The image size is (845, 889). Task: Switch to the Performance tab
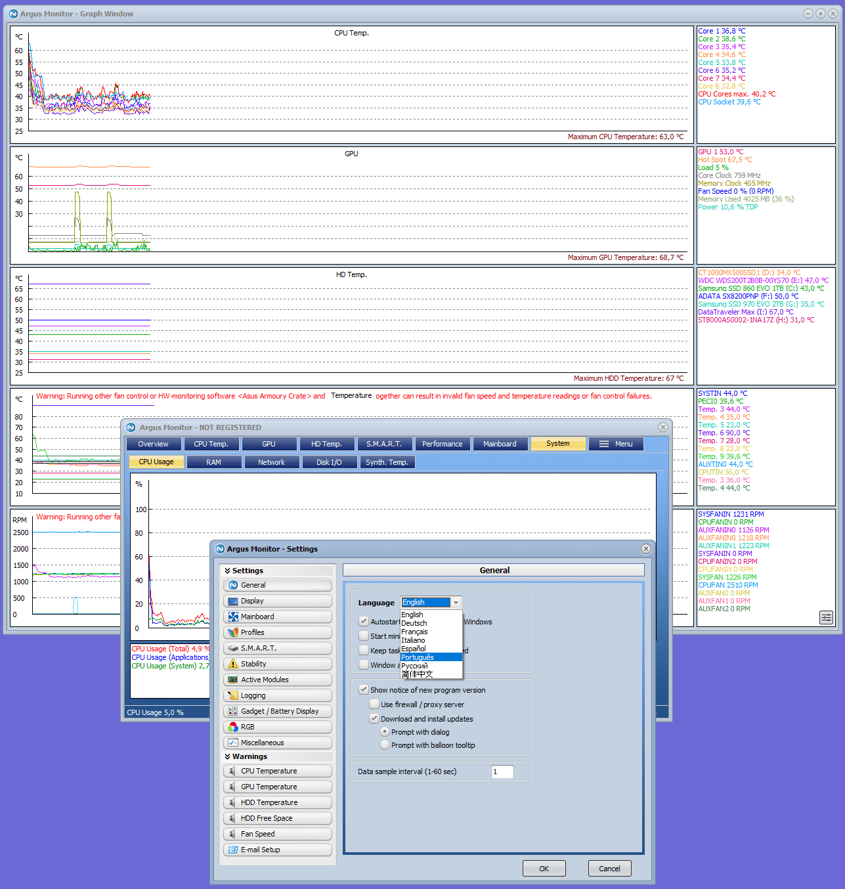click(442, 444)
